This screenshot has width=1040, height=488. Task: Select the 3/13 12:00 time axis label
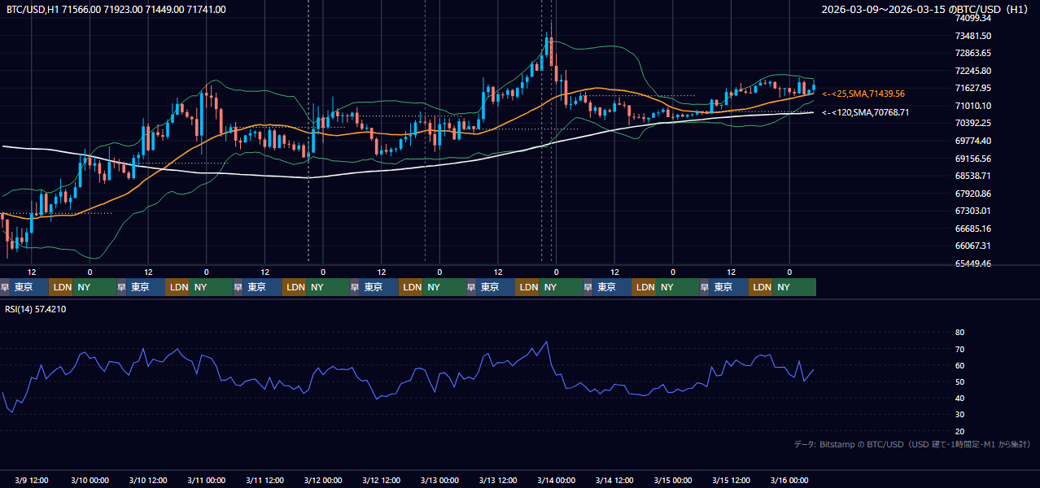(x=498, y=480)
